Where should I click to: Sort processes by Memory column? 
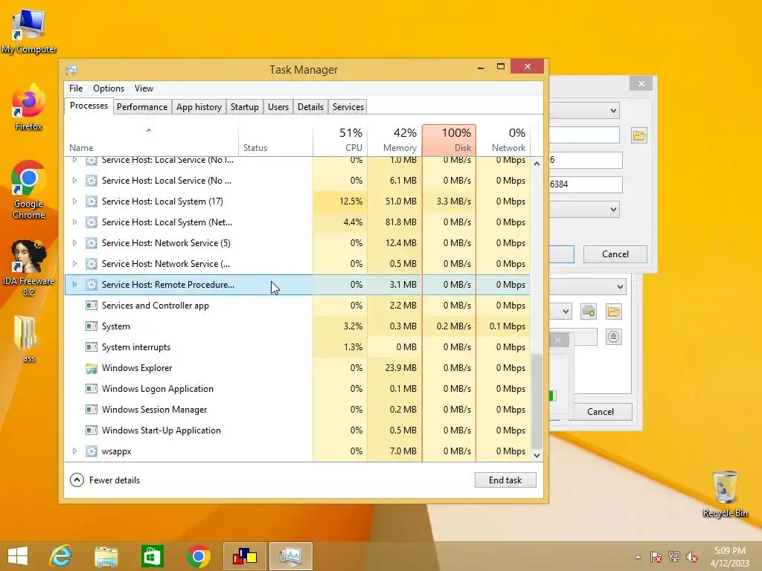point(394,140)
